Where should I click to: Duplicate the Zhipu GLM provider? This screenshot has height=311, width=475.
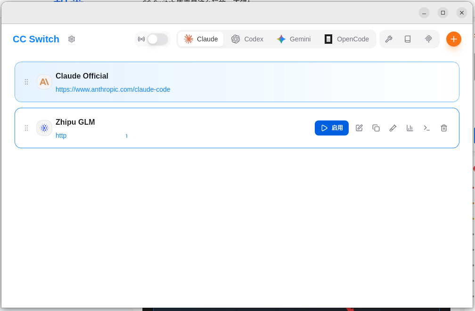pos(376,128)
